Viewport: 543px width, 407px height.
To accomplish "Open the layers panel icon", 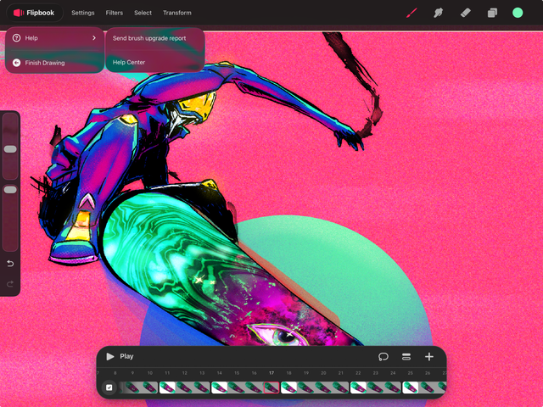I will pos(492,13).
